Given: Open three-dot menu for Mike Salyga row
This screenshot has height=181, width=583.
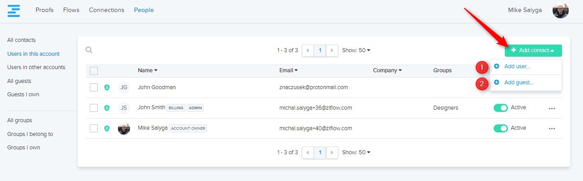Looking at the screenshot, I should coord(552,128).
